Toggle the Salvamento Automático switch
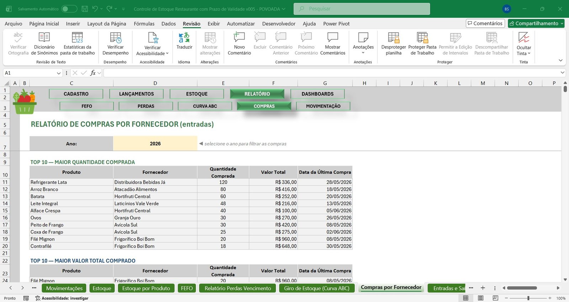The image size is (569, 302). click(x=69, y=9)
